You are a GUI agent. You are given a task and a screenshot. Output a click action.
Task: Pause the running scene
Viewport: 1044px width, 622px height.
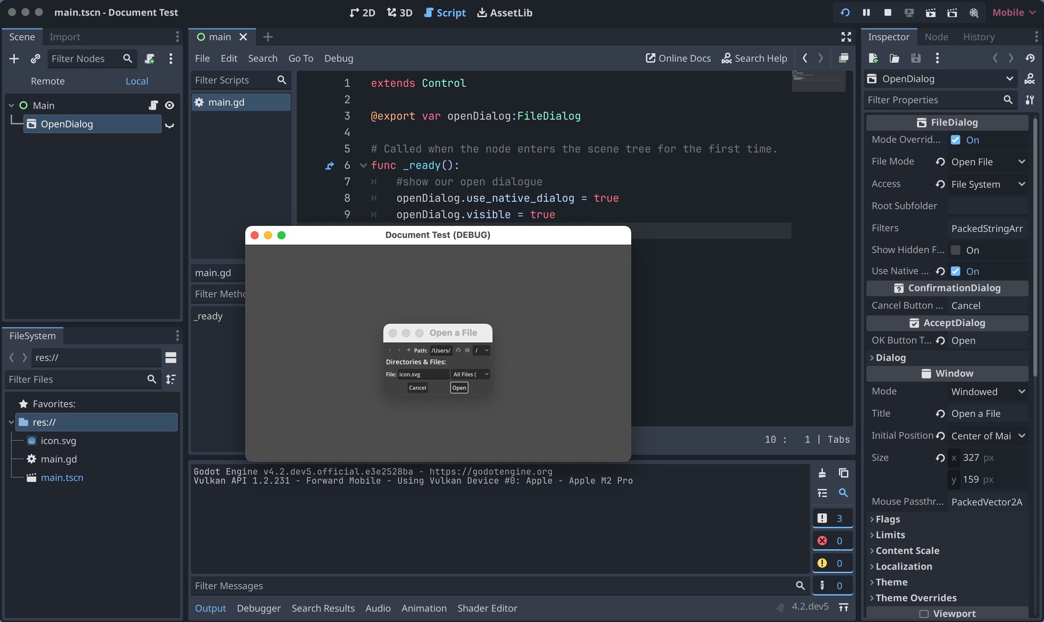[x=866, y=13]
